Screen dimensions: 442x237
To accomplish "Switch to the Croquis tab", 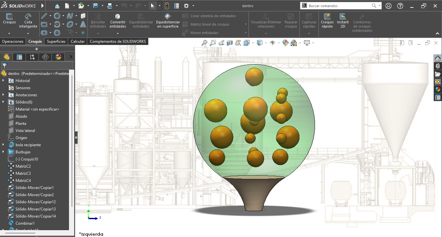I will point(35,41).
